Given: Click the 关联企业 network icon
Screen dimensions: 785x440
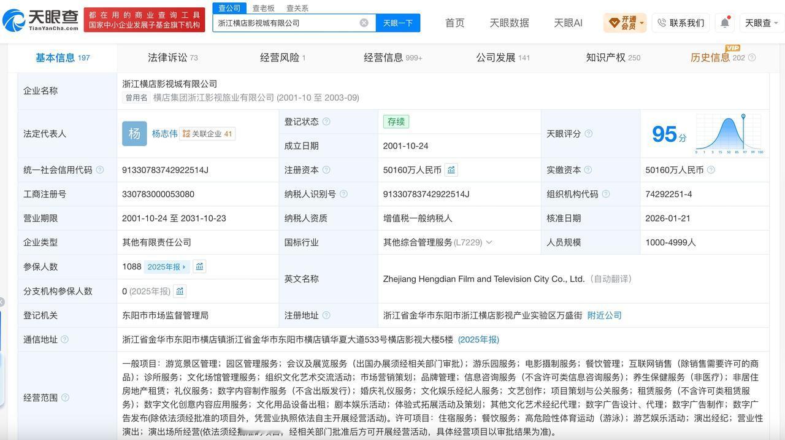Looking at the screenshot, I should click(x=186, y=134).
